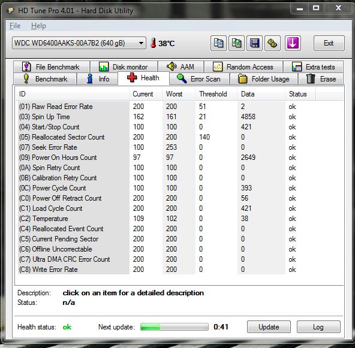Click the Log button
Viewport: 355px width, 348px height.
coord(318,327)
